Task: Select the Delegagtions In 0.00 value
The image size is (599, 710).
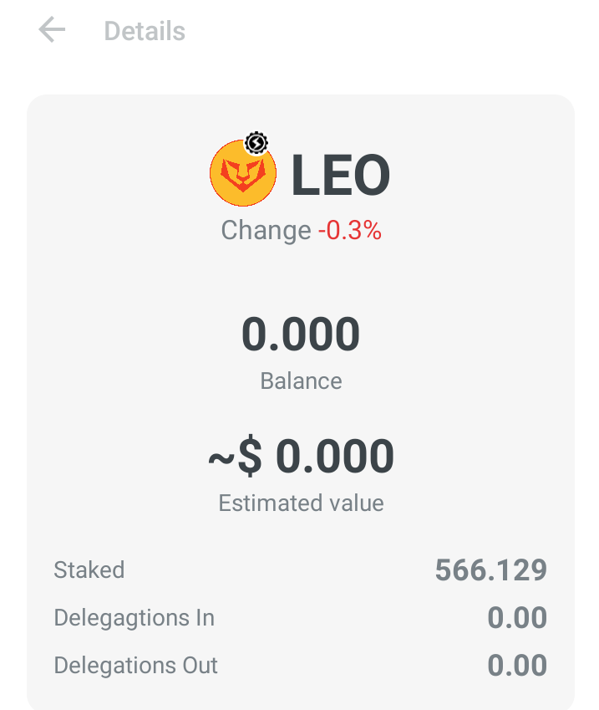Action: point(517,618)
